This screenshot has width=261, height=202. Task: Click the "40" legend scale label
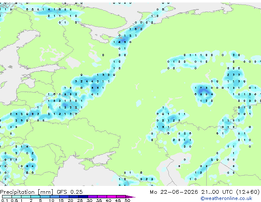pyautogui.click(x=108, y=200)
